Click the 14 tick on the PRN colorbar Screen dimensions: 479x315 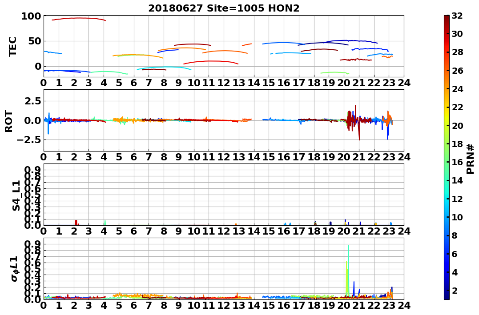457,180
